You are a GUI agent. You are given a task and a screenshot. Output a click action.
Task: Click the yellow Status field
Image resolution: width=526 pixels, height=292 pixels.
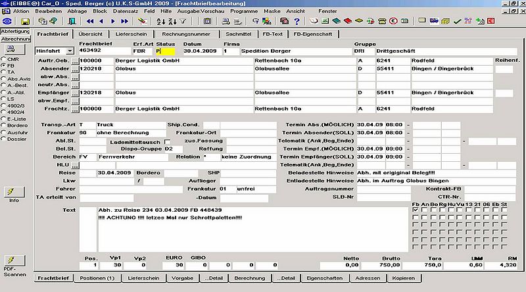165,51
